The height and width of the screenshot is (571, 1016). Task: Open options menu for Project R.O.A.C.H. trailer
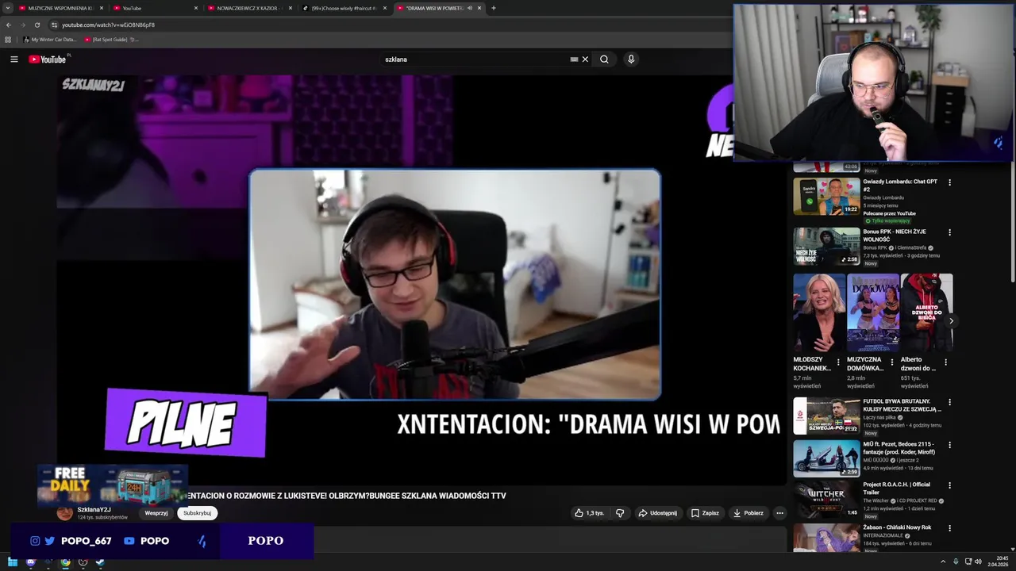tap(949, 485)
